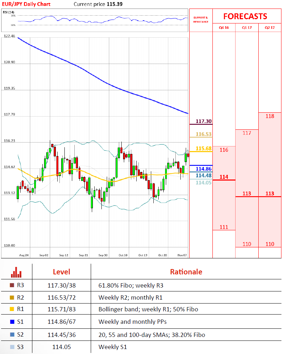Click the Q4 16 median forecast 114
Viewport: 285px width, 354px height.
point(224,177)
